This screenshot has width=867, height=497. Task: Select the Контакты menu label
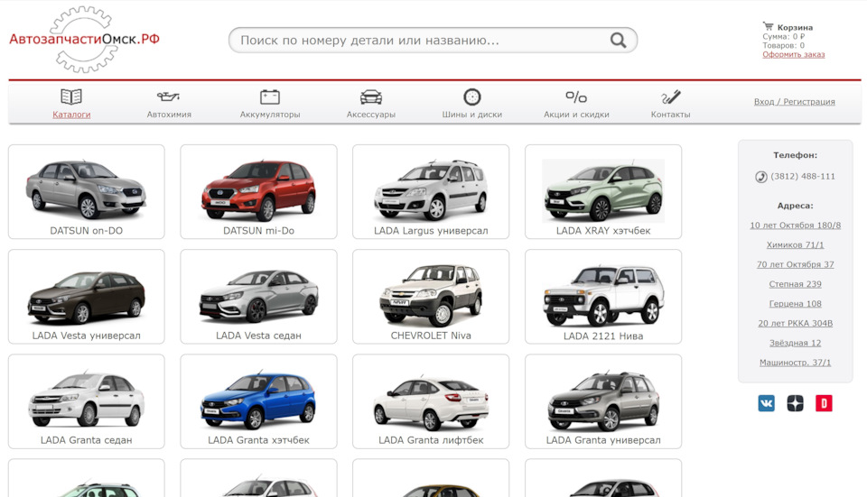(671, 115)
